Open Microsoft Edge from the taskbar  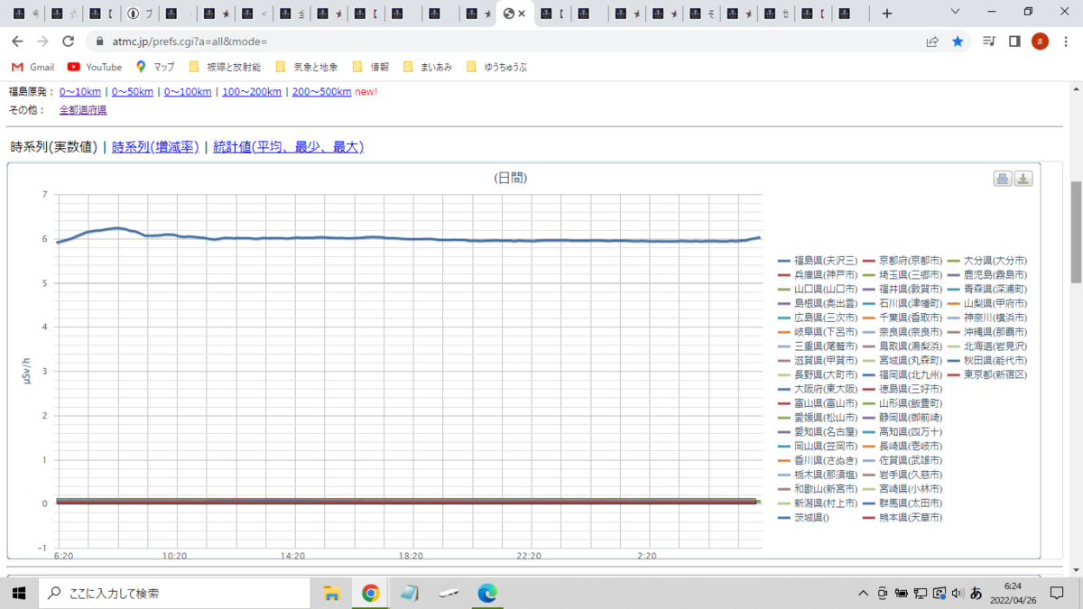pyautogui.click(x=487, y=593)
